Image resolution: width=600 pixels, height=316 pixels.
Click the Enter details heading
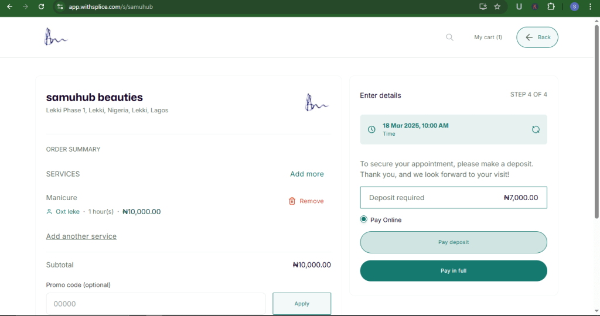[380, 95]
